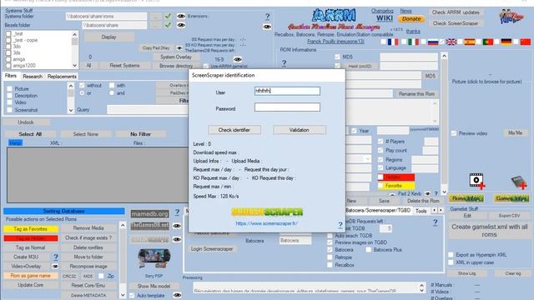This screenshot has height=300, width=534.
Task: Click Check identifier button
Action: pyautogui.click(x=234, y=130)
